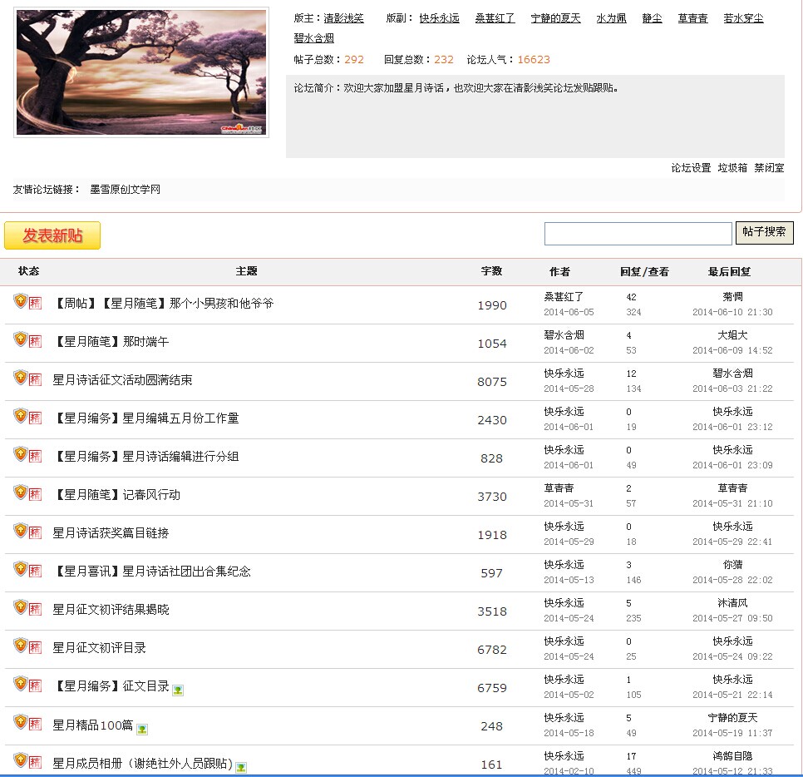The height and width of the screenshot is (777, 803).
Task: Open post 星月成员相册（谢绝社外人员跟贴)
Action: 142,763
